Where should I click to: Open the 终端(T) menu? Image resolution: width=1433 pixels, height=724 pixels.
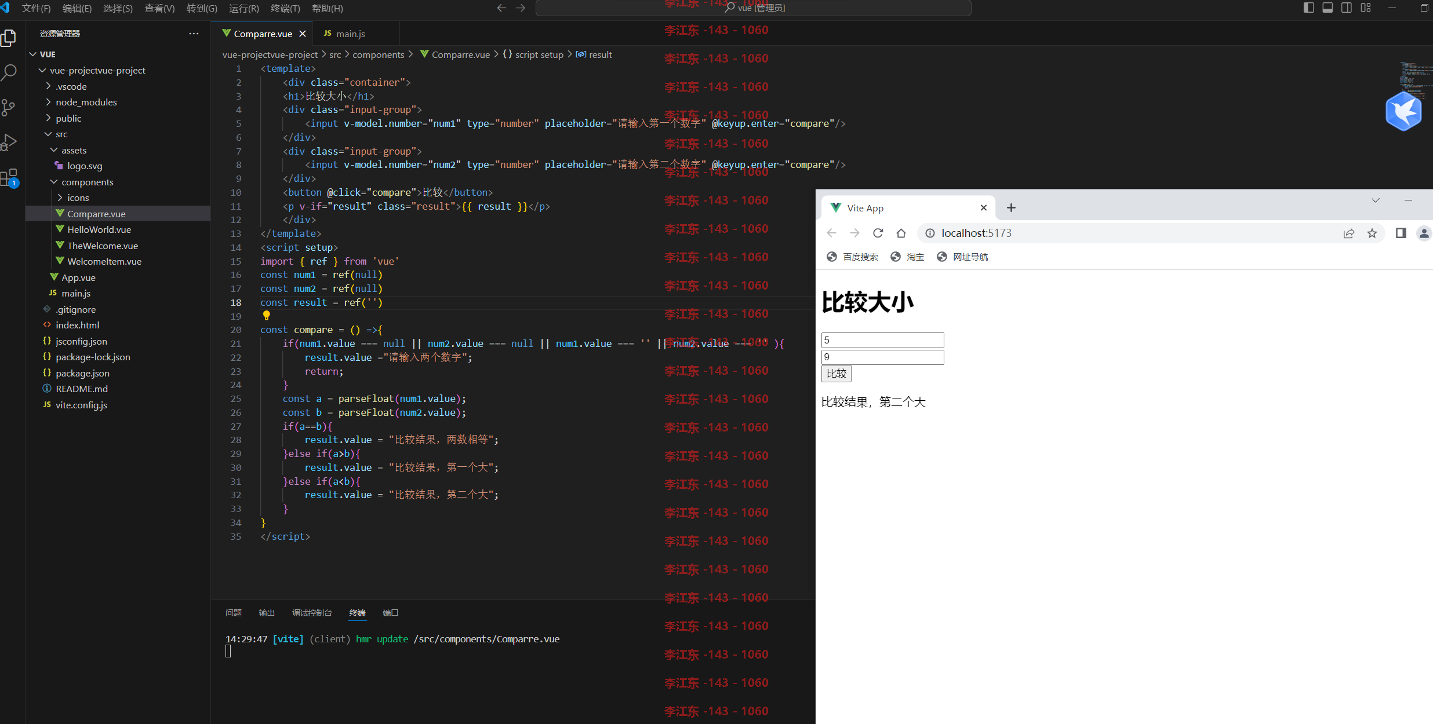[x=285, y=8]
